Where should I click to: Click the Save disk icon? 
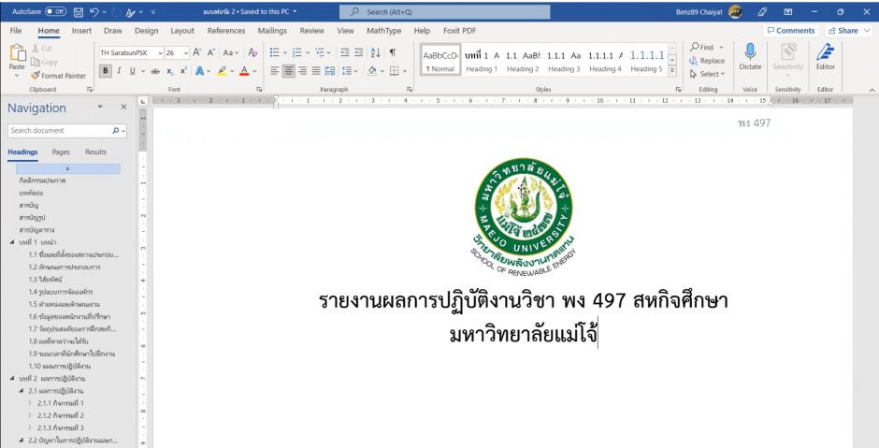click(79, 11)
